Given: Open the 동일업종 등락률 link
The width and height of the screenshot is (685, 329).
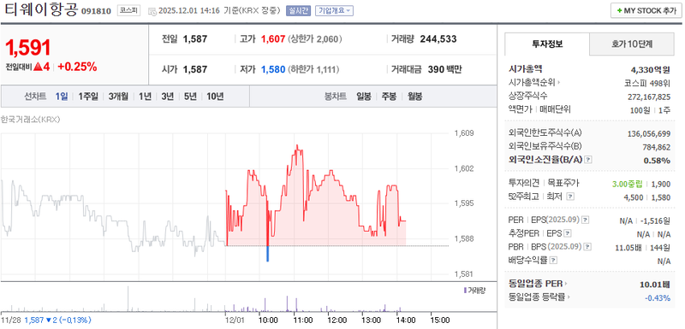Looking at the screenshot, I should click(539, 297).
